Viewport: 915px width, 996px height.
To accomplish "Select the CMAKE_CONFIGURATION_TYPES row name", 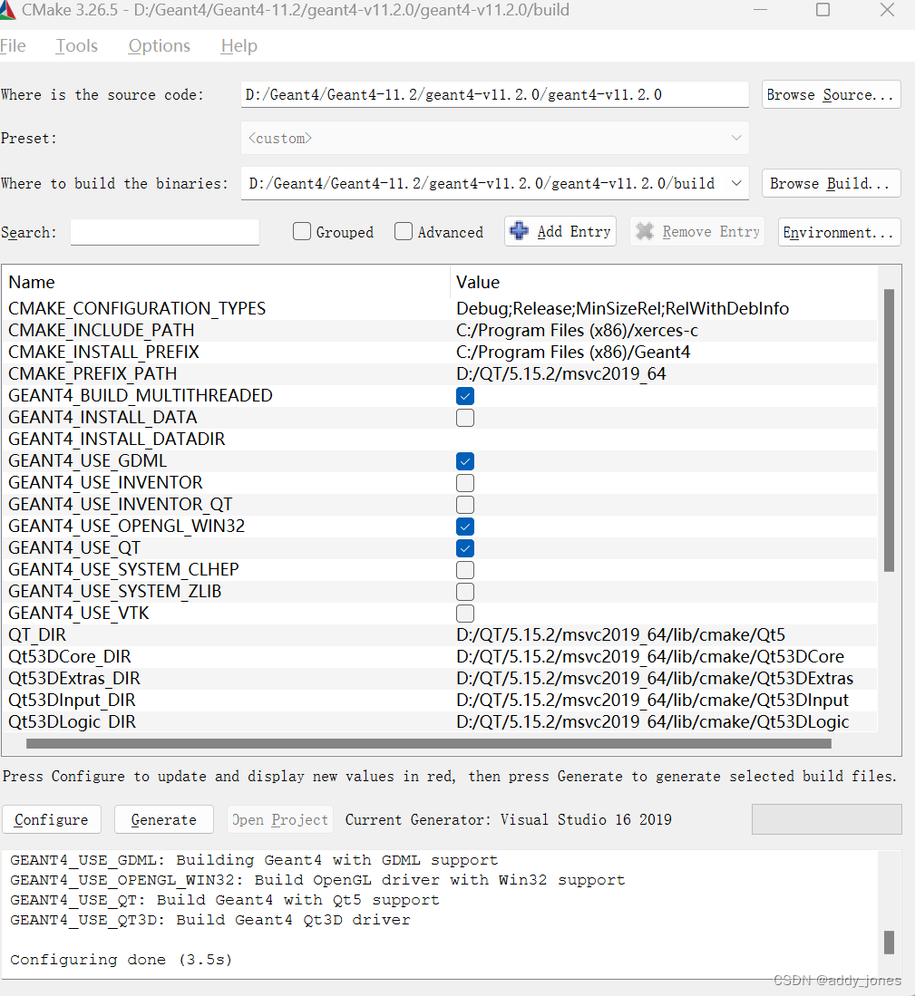I will coord(137,309).
